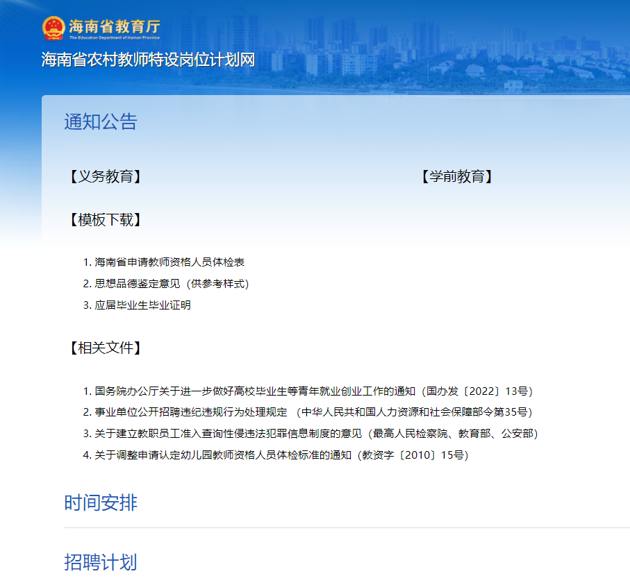Click the 【模板下载】 heading
630x585 pixels.
tap(105, 220)
